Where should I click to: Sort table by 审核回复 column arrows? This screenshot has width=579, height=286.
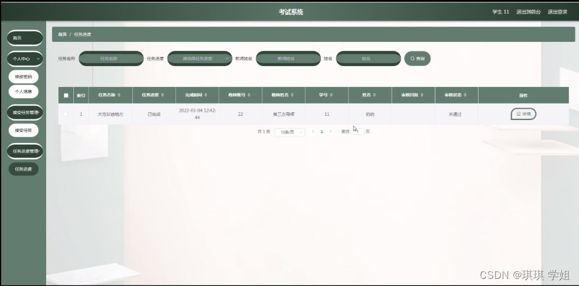[x=422, y=95]
